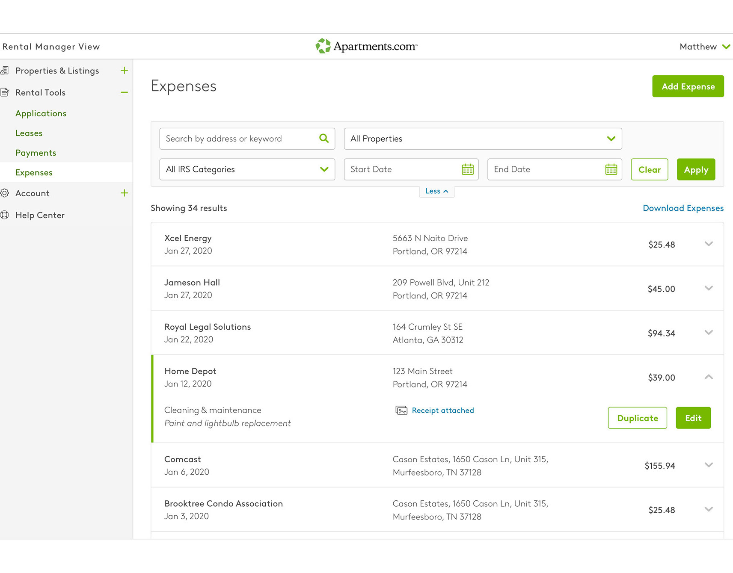Viewport: 733px width, 573px height.
Task: Click the receipt image icon
Action: point(401,411)
